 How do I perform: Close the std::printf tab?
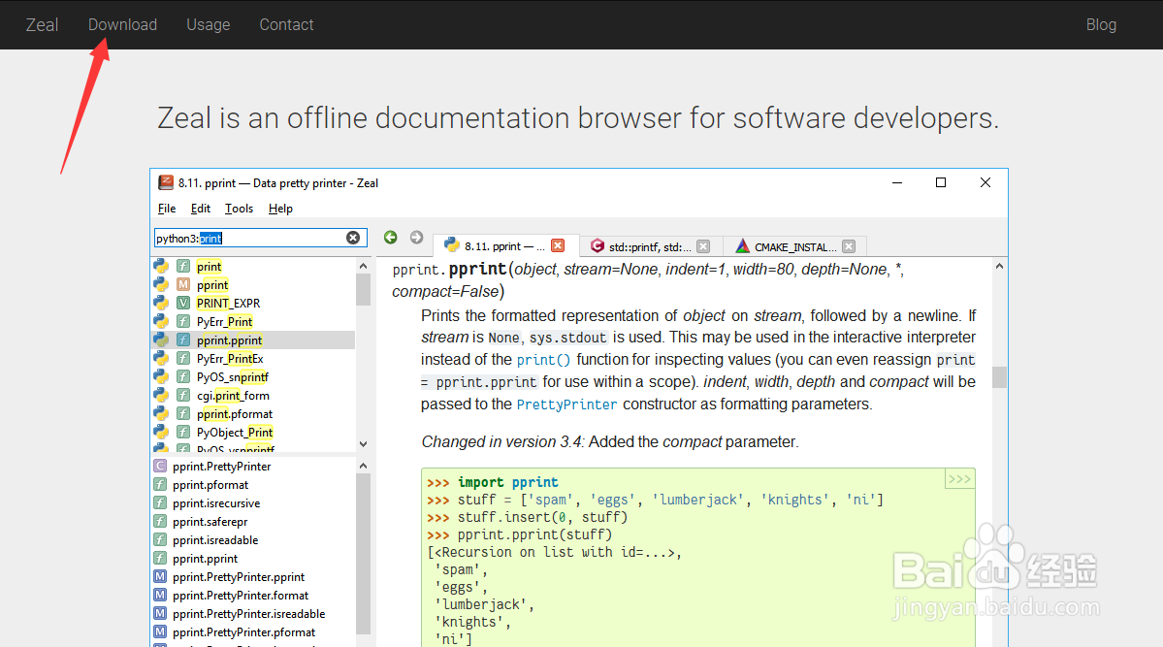point(703,246)
